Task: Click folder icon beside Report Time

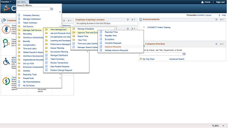Action: (74, 36)
